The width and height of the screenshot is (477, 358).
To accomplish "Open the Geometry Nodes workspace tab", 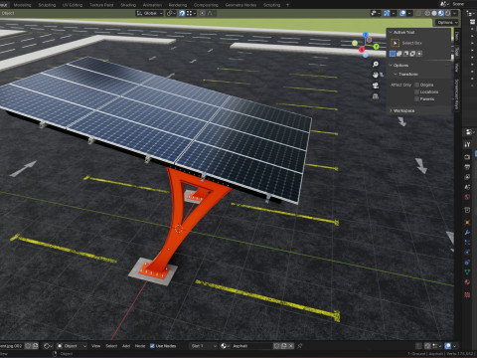I will point(240,5).
